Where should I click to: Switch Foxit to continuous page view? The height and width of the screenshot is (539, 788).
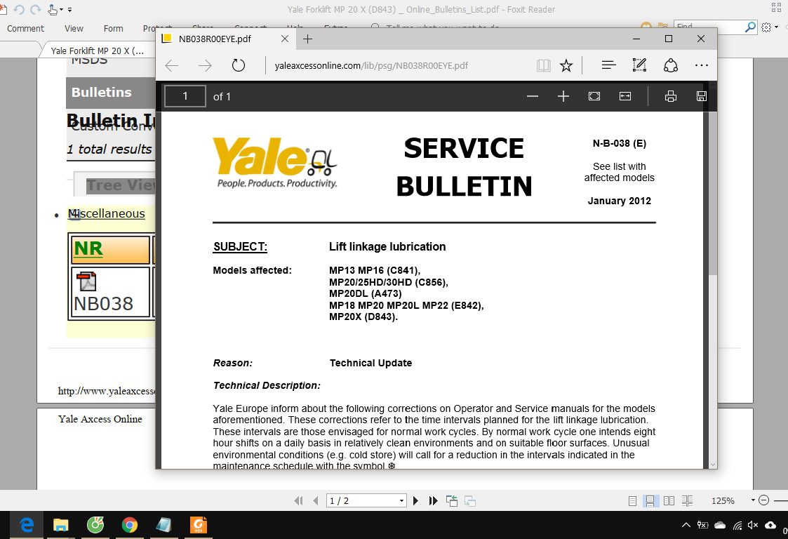click(x=650, y=501)
